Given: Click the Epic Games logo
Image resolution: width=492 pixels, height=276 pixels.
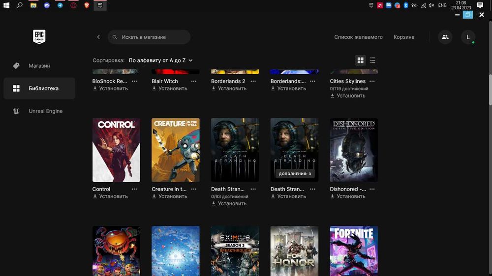Looking at the screenshot, I should click(39, 37).
